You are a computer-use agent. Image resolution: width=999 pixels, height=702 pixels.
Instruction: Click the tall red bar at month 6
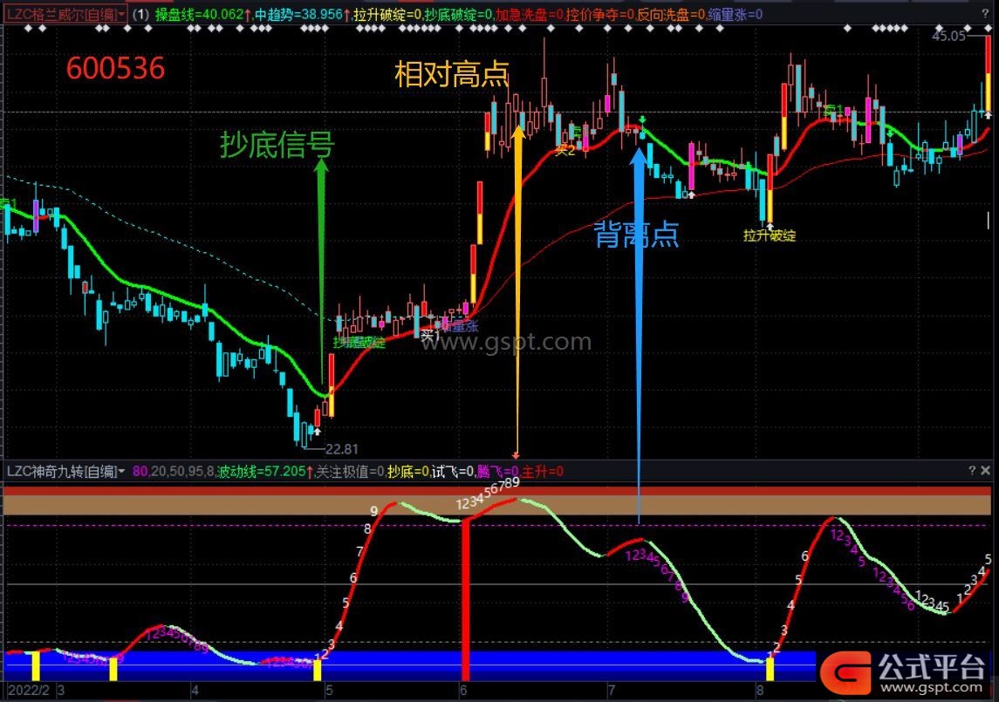pos(465,600)
